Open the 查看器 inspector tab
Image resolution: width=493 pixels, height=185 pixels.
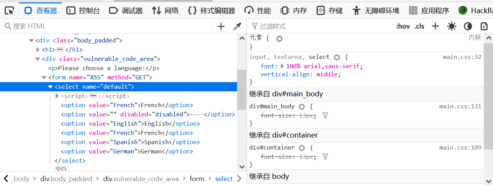40,10
